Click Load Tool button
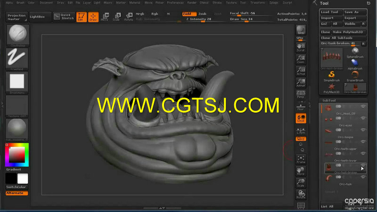The image size is (377, 212). [x=331, y=12]
